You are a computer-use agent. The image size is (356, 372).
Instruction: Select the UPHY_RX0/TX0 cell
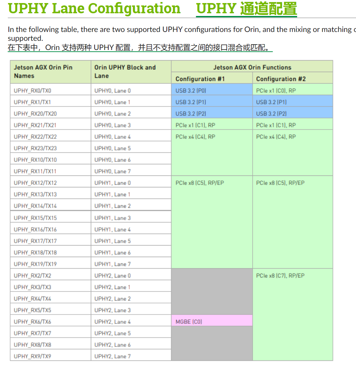click(x=51, y=89)
